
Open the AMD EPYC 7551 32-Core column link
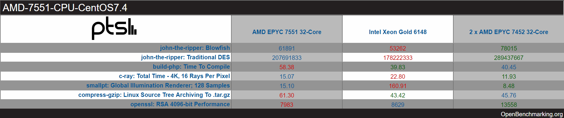tap(287, 32)
